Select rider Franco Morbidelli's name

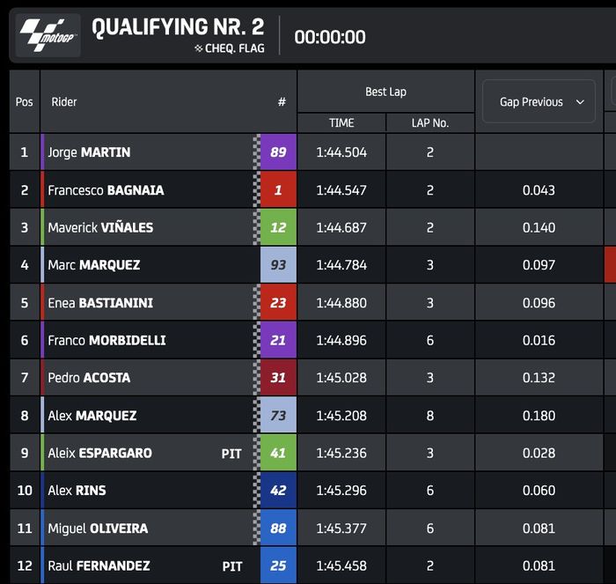(106, 340)
